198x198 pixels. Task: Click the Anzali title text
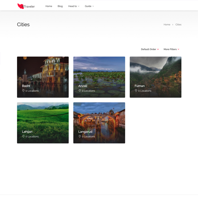tap(83, 86)
